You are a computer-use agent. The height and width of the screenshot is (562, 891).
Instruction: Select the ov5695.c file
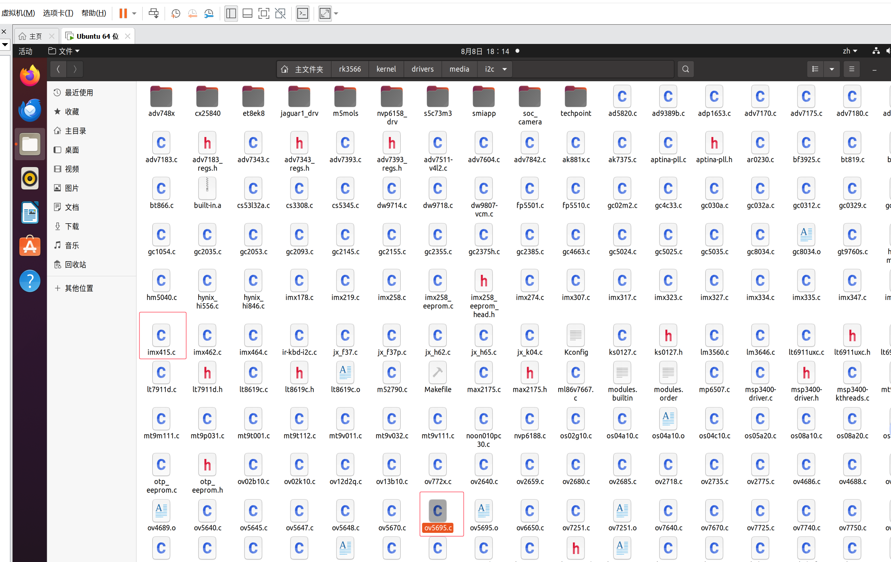(438, 516)
